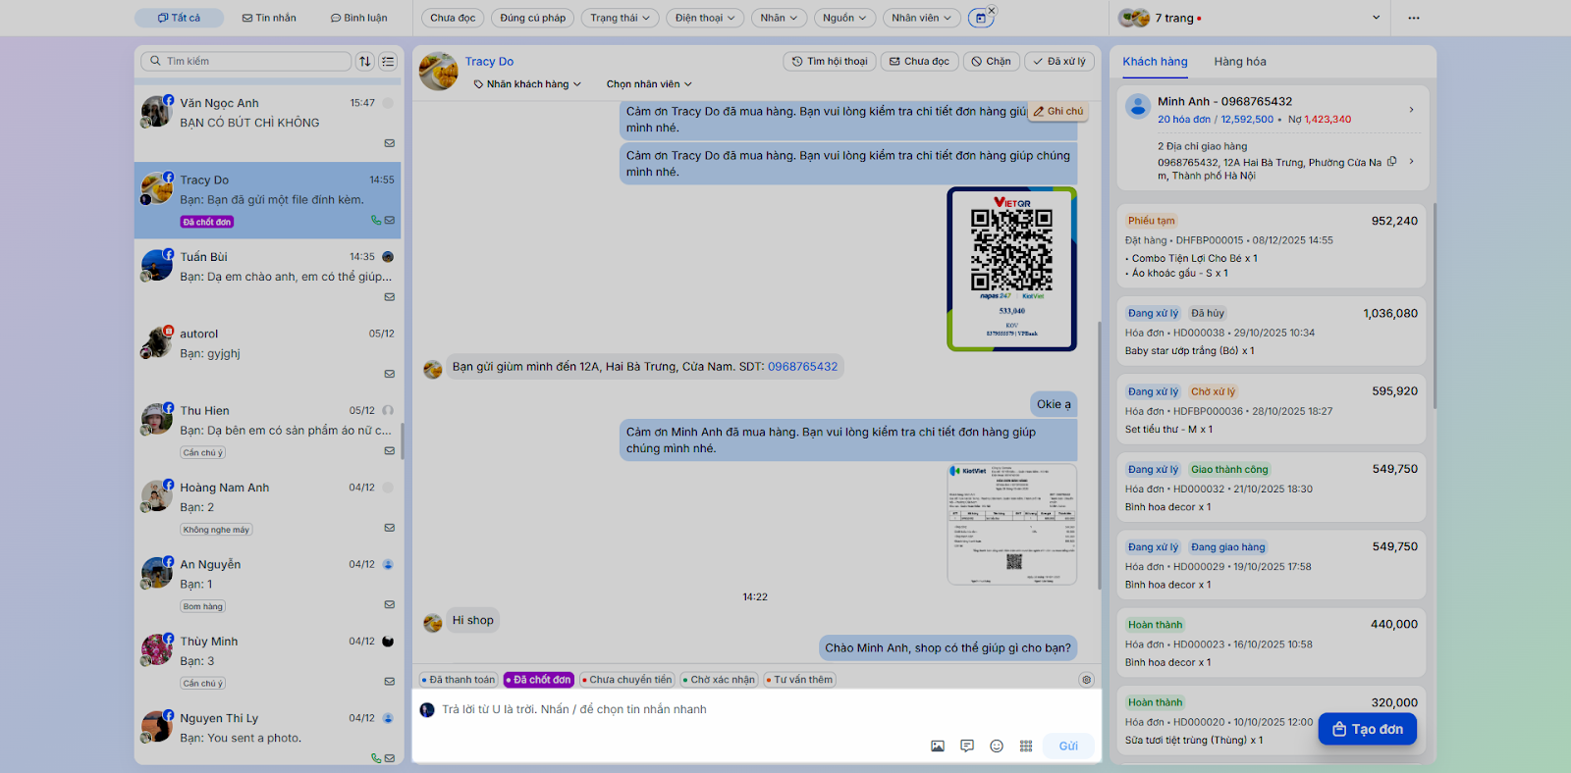Open the tag settings gear icon
1571x773 pixels.
pyautogui.click(x=1086, y=680)
